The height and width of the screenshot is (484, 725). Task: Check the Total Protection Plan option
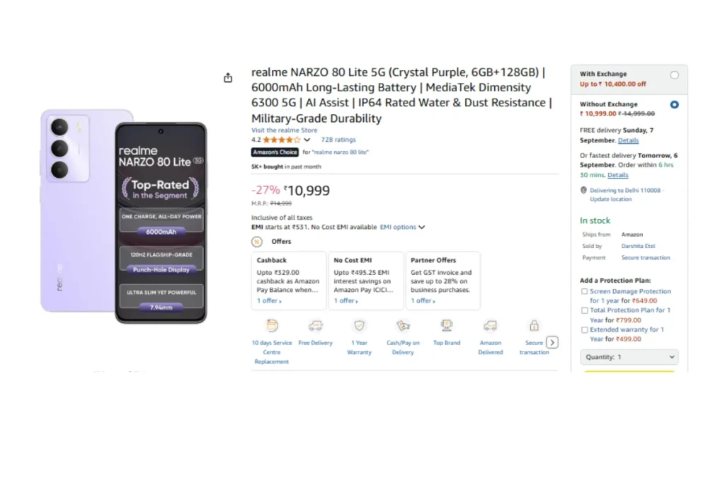[584, 310]
